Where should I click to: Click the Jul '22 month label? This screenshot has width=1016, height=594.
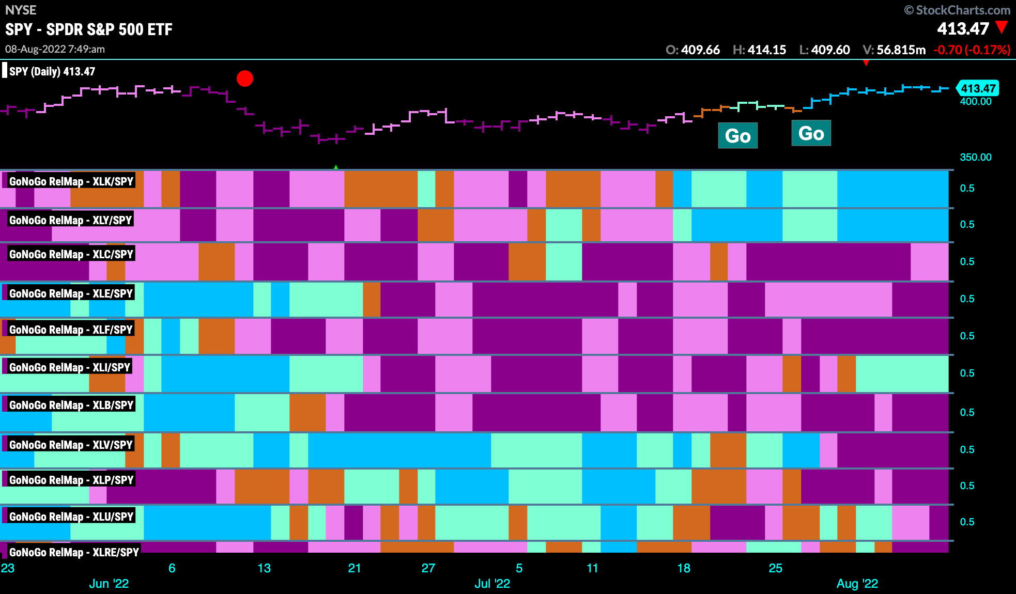tap(492, 584)
